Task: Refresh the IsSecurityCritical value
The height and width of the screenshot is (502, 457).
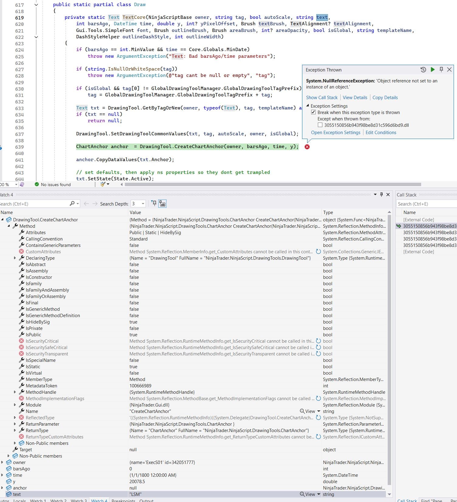Action: pos(318,341)
